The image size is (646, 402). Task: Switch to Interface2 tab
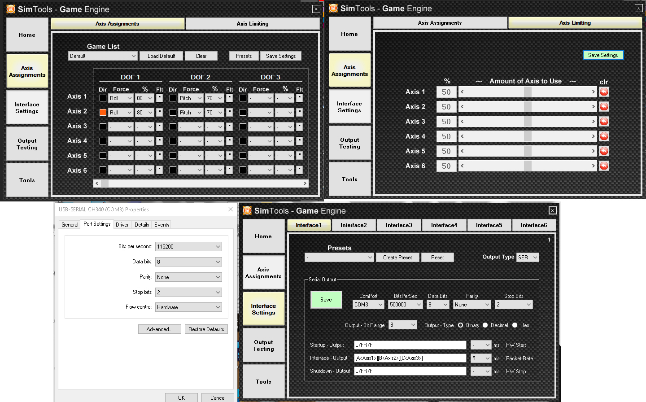[x=354, y=225]
